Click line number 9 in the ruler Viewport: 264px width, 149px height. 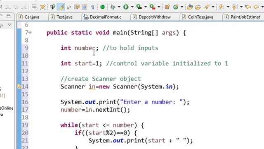(26, 48)
